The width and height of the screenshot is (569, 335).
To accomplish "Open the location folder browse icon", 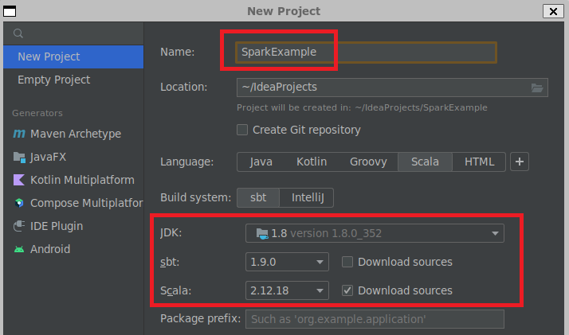I will (x=537, y=88).
